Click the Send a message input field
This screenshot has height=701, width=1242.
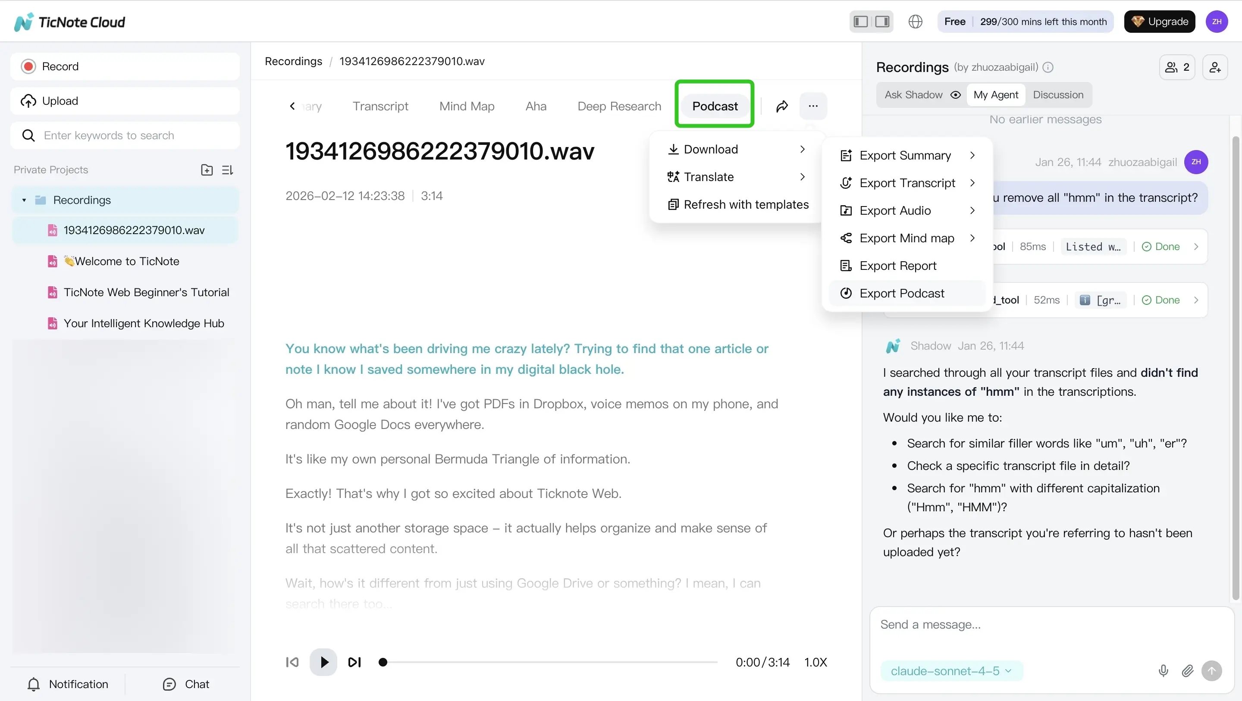[x=1013, y=624]
